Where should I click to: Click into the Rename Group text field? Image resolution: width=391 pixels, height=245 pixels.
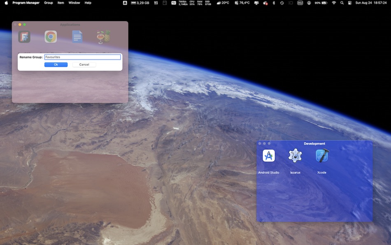[x=83, y=57]
